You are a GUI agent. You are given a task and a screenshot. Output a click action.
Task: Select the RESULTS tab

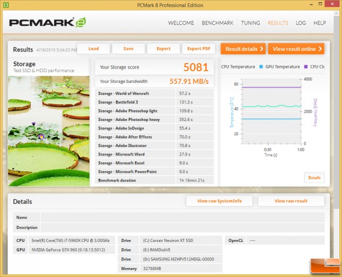click(x=278, y=23)
